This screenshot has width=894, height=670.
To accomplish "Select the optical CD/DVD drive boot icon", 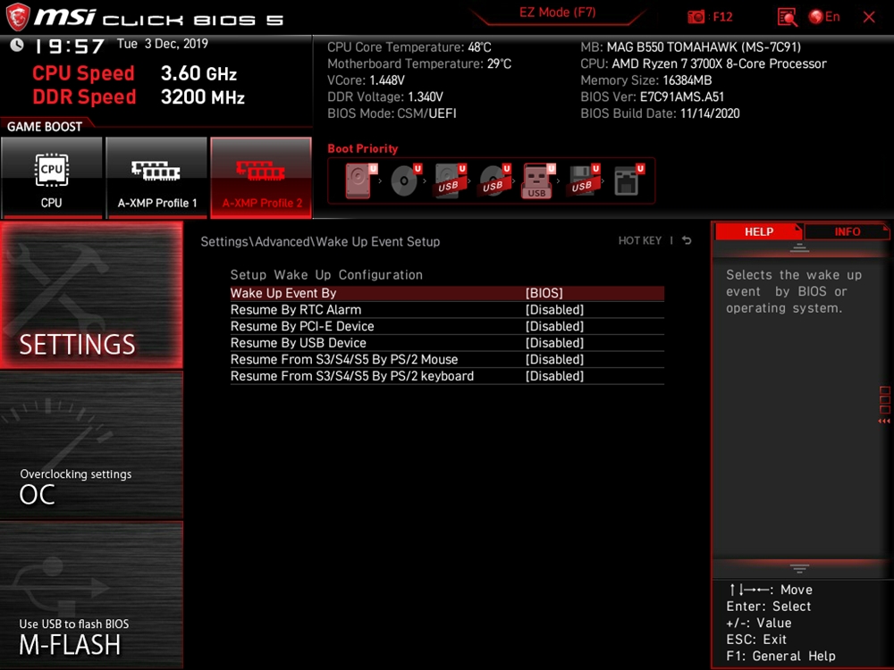I will click(406, 180).
